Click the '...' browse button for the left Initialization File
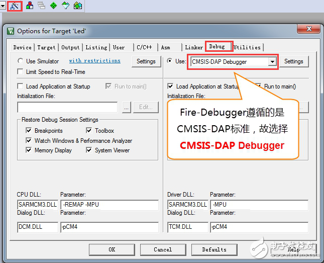The image size is (324, 263). (x=126, y=107)
